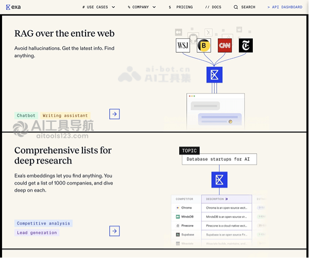Click the "RAG over the entire web" heading

[x=64, y=34]
